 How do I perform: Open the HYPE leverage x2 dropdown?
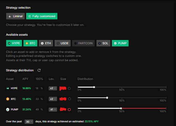tap(53, 88)
